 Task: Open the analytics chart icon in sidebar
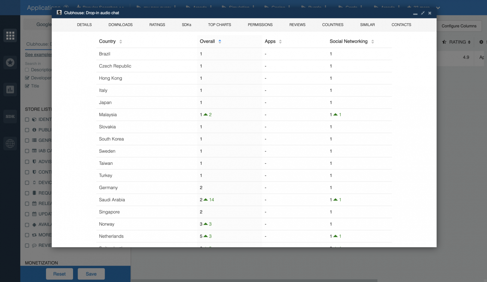click(10, 89)
